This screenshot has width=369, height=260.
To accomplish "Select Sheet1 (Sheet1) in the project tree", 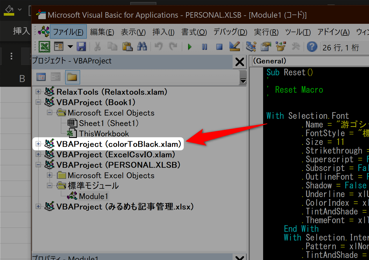I will pyautogui.click(x=109, y=123).
